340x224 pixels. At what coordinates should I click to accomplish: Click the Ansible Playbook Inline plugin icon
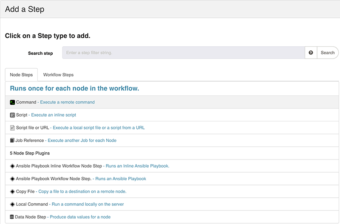tap(12, 166)
